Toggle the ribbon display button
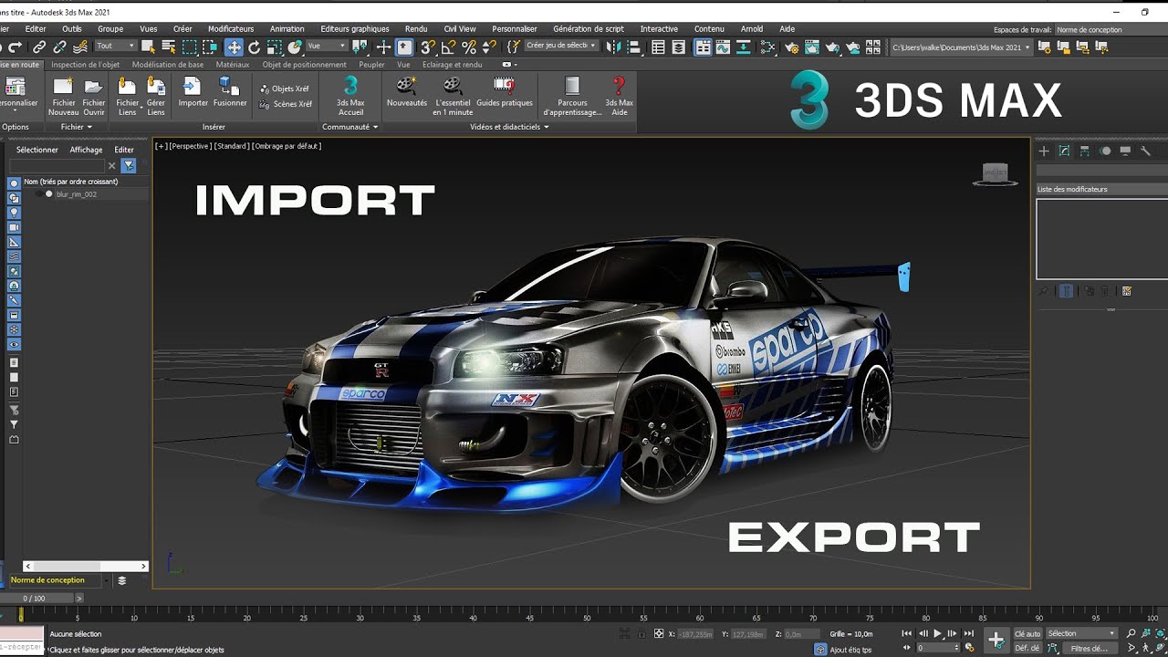Image resolution: width=1168 pixels, height=657 pixels. point(703,47)
